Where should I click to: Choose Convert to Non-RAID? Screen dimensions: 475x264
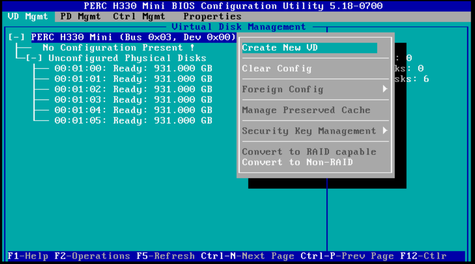click(x=297, y=162)
